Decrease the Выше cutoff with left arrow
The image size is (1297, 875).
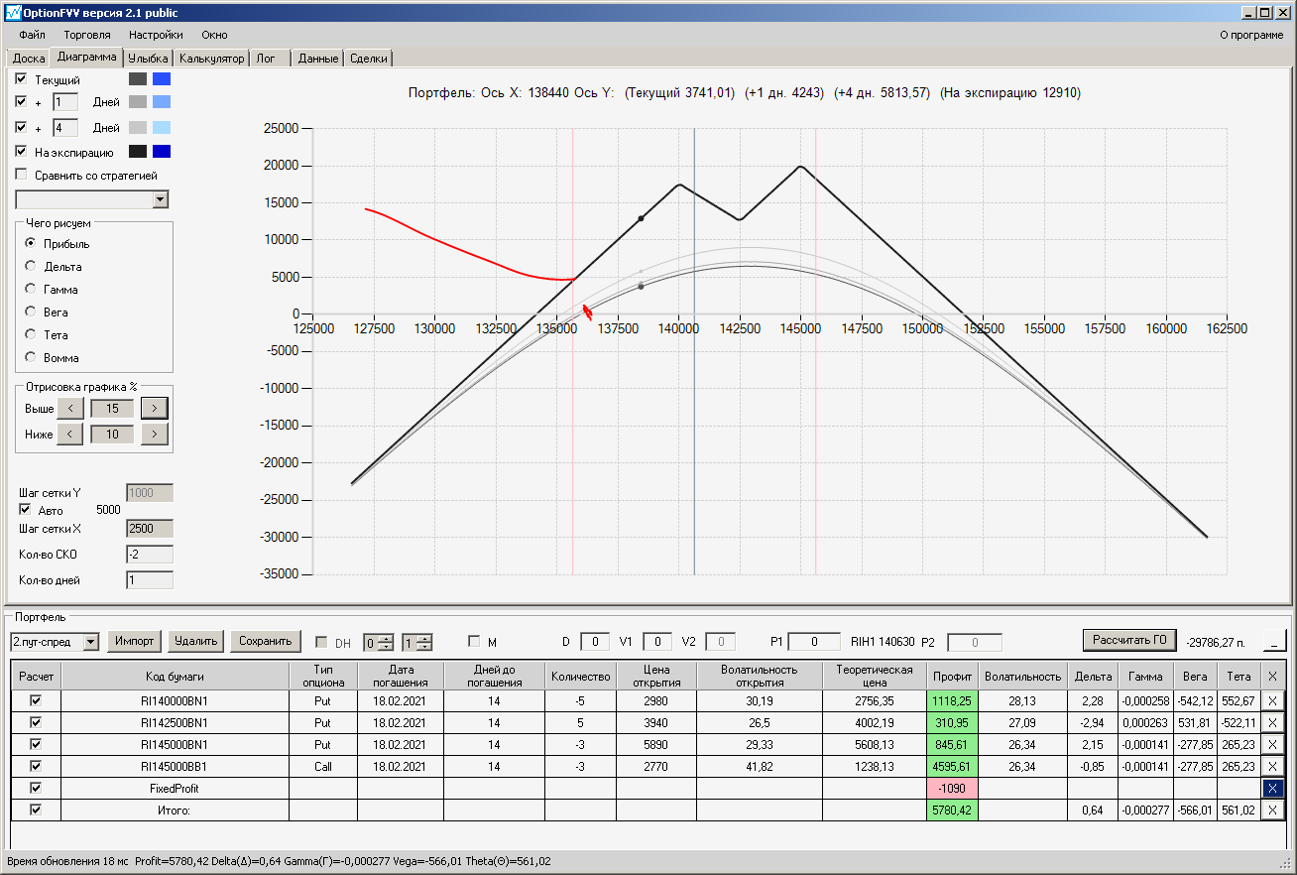tap(69, 408)
